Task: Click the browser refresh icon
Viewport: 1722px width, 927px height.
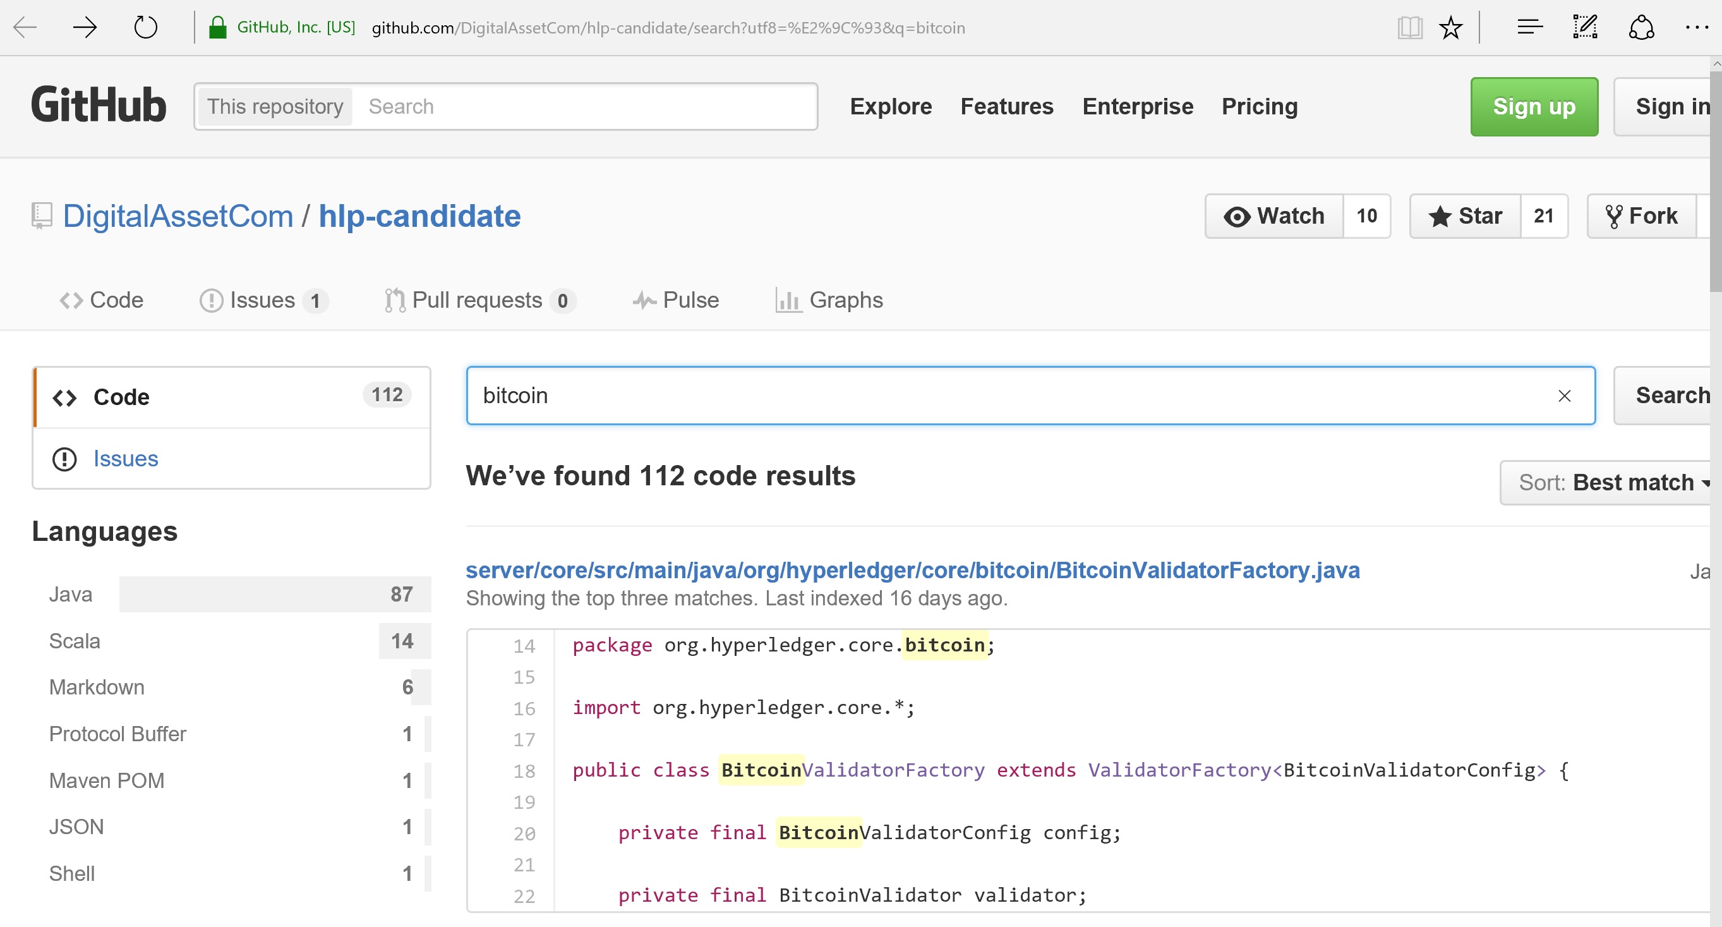Action: tap(145, 27)
